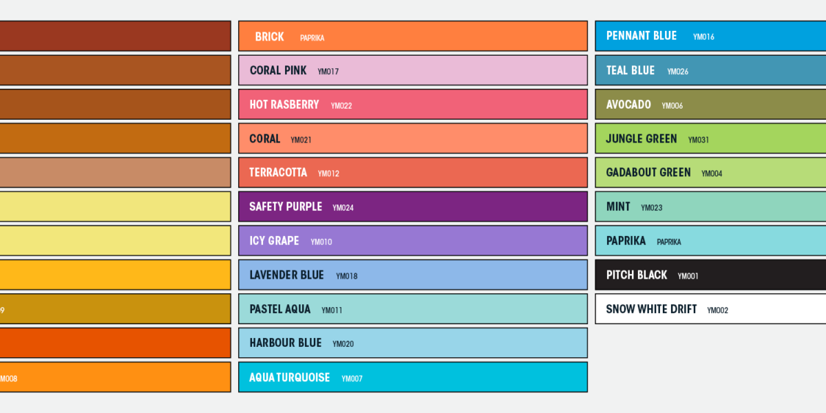Pick the Coral YM021 swatch

[413, 138]
